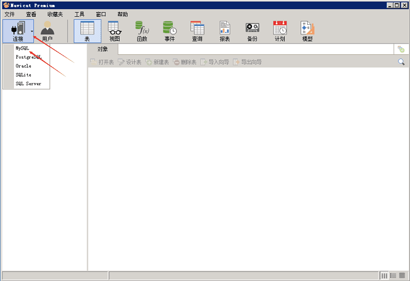The height and width of the screenshot is (281, 410).
Task: Open the 工具 (Tools) menu
Action: click(79, 14)
